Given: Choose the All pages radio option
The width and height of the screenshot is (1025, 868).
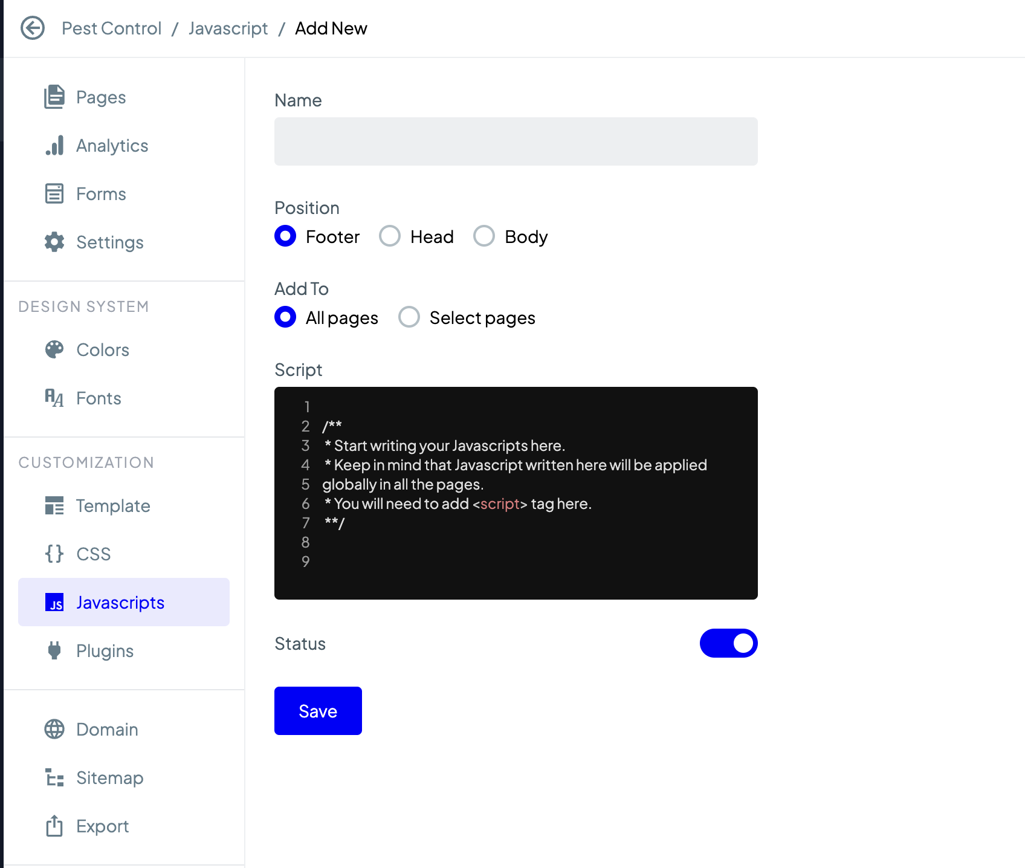Looking at the screenshot, I should coord(285,317).
